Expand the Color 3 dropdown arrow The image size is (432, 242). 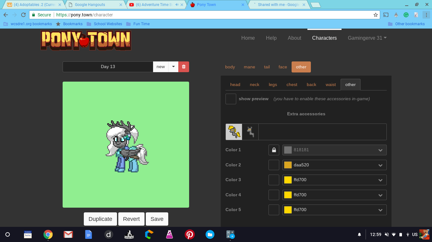pos(380,180)
